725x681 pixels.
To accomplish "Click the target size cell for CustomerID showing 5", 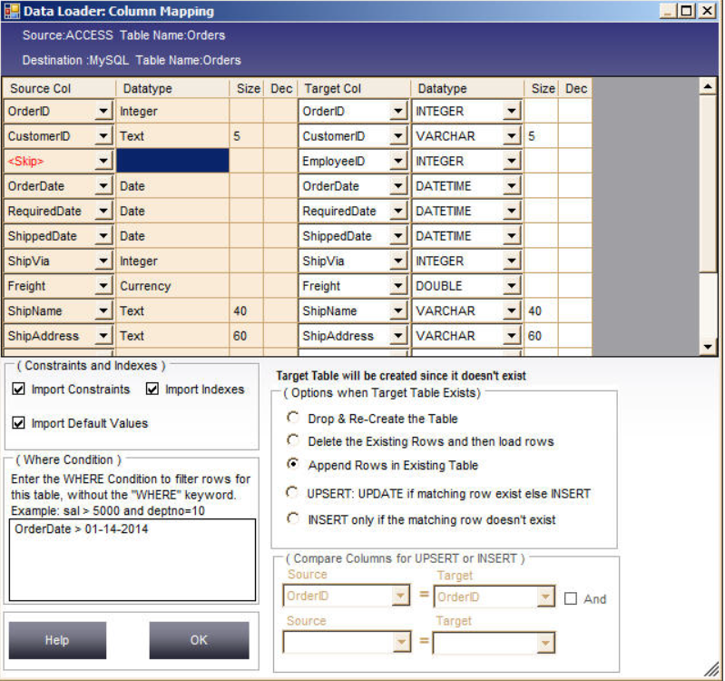I will pyautogui.click(x=541, y=136).
